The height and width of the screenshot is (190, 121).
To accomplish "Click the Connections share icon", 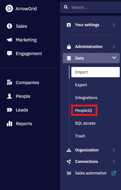I will tap(69, 162).
